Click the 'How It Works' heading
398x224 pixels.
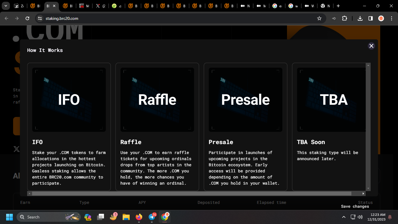click(45, 50)
